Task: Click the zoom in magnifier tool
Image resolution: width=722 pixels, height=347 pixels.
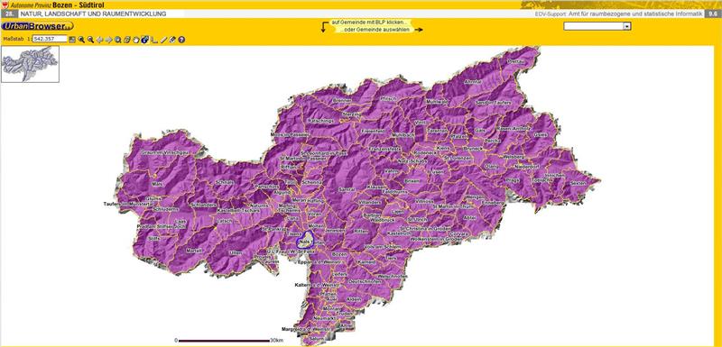Action: (81, 40)
